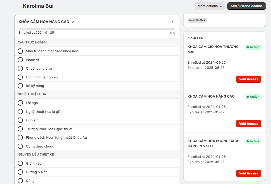
Task: Collapse the KHÓA CẮM HOA NÂNG CAO chevron
Action: tap(74, 22)
